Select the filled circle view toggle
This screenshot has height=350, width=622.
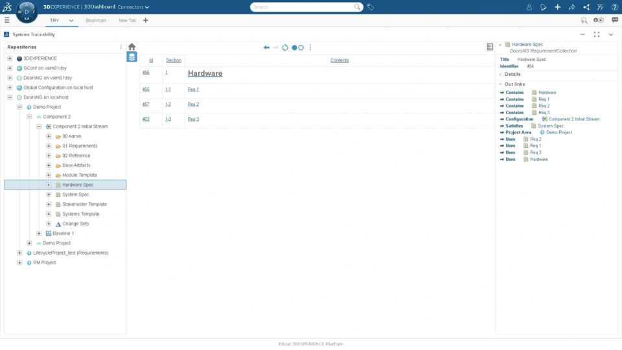point(294,47)
